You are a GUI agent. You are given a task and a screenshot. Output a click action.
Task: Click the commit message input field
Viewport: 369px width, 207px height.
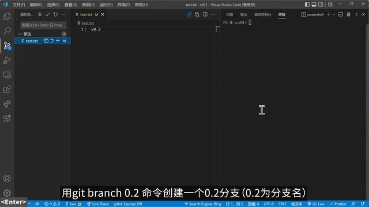tap(43, 25)
